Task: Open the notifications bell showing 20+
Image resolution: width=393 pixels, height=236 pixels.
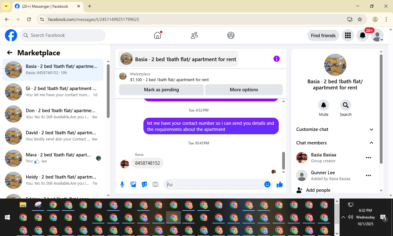Action: tap(363, 36)
